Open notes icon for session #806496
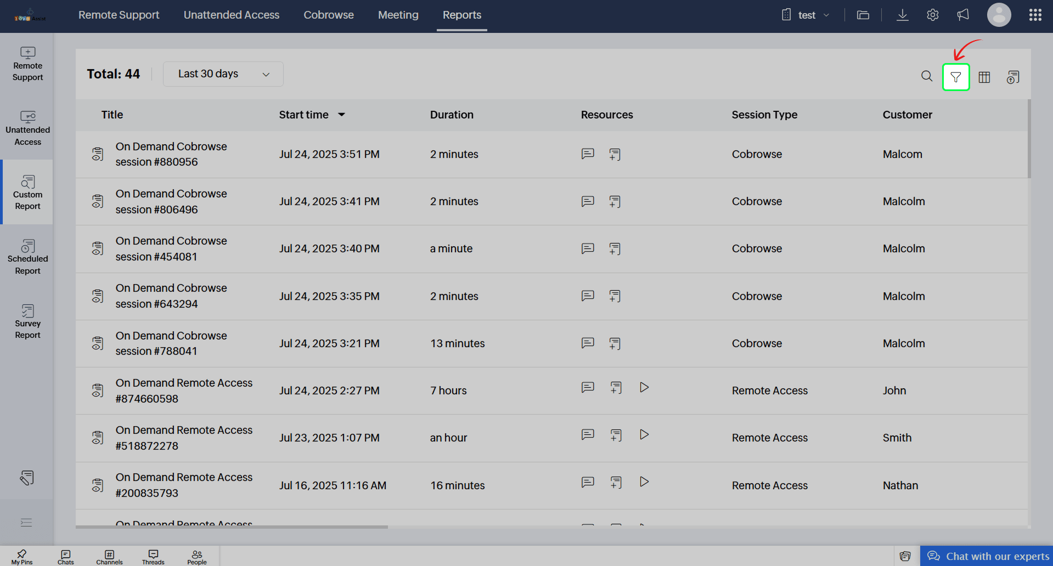1053x566 pixels. tap(615, 202)
